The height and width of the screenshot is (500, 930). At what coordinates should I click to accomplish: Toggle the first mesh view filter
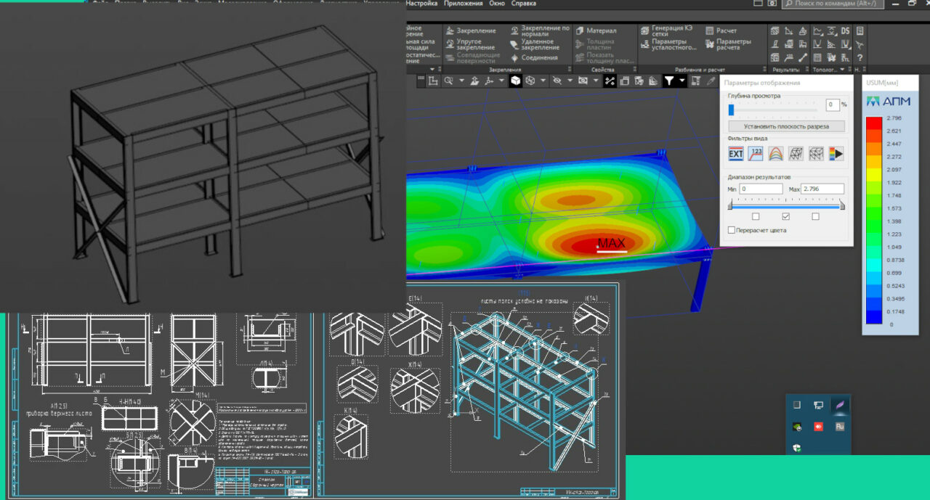tap(796, 153)
